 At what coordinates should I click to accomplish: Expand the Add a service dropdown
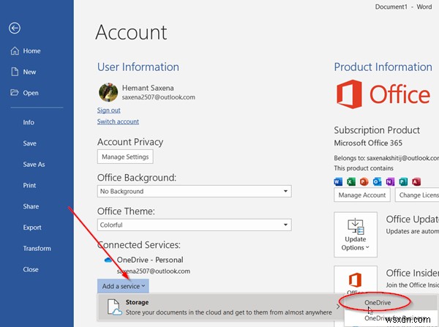coord(123,286)
